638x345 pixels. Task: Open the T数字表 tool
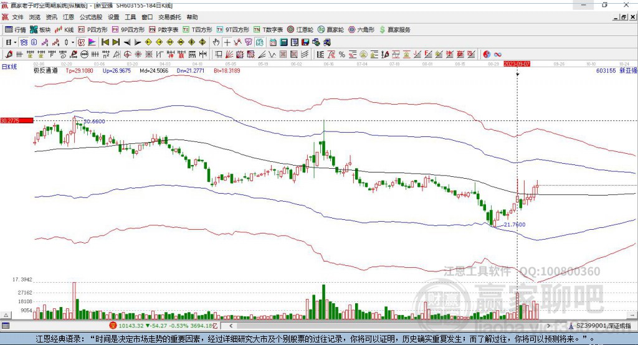pyautogui.click(x=268, y=30)
